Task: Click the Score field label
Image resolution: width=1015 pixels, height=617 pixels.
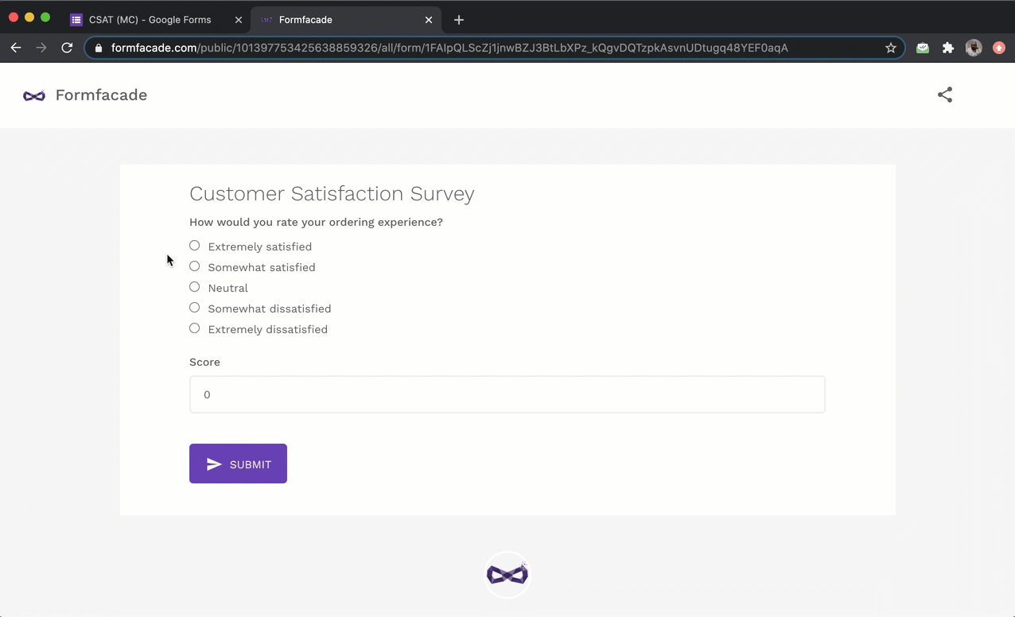Action: pos(204,362)
